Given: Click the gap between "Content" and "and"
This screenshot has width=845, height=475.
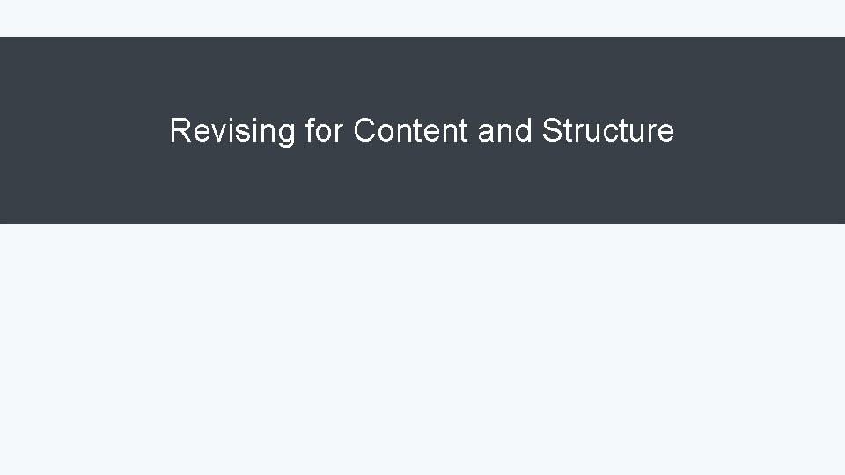Looking at the screenshot, I should coord(473,131).
